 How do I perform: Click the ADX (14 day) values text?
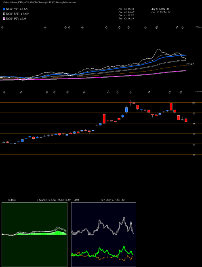[113, 200]
